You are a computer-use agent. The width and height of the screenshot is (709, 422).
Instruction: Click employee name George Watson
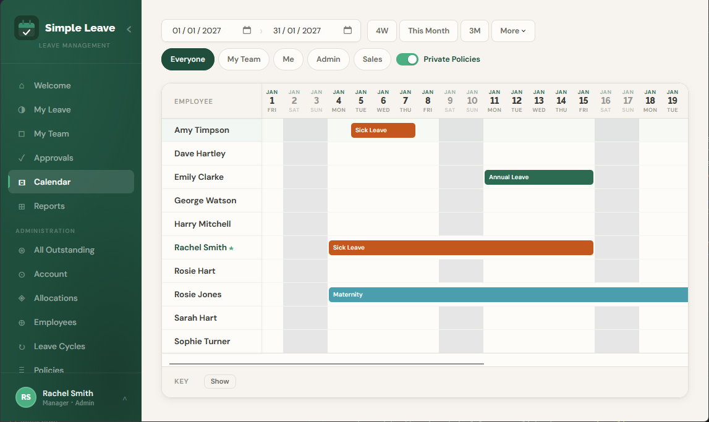[x=205, y=201]
